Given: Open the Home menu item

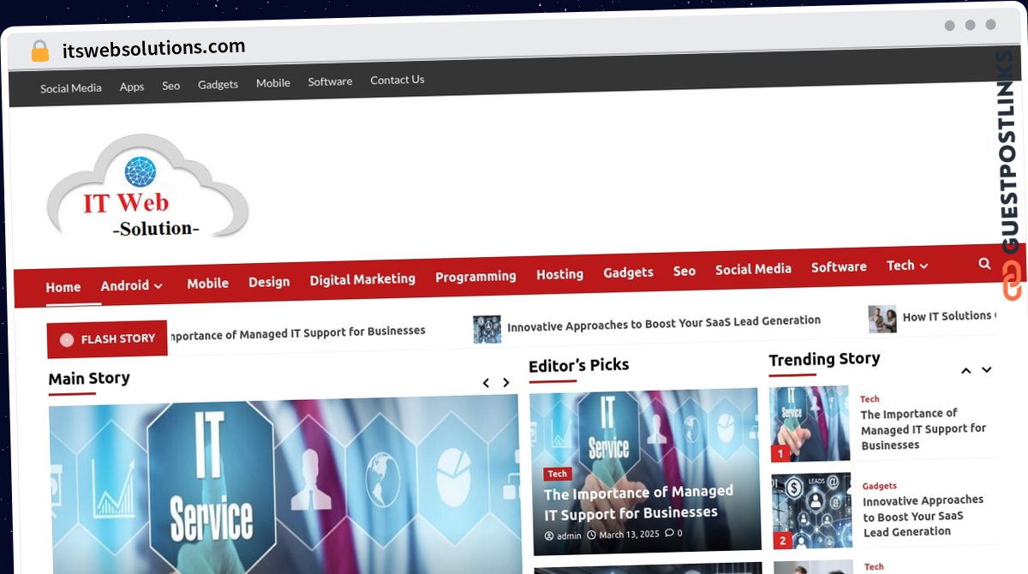Looking at the screenshot, I should (x=63, y=287).
